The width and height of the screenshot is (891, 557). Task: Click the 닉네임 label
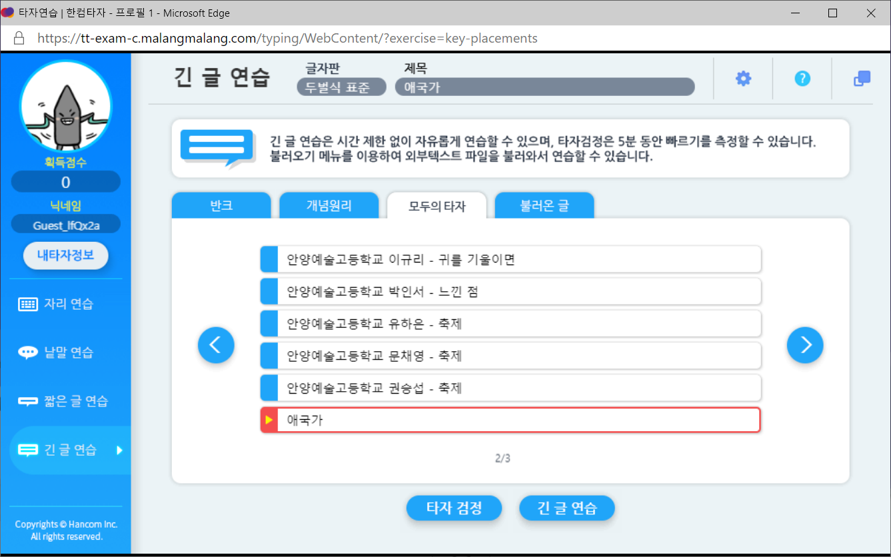(x=65, y=206)
